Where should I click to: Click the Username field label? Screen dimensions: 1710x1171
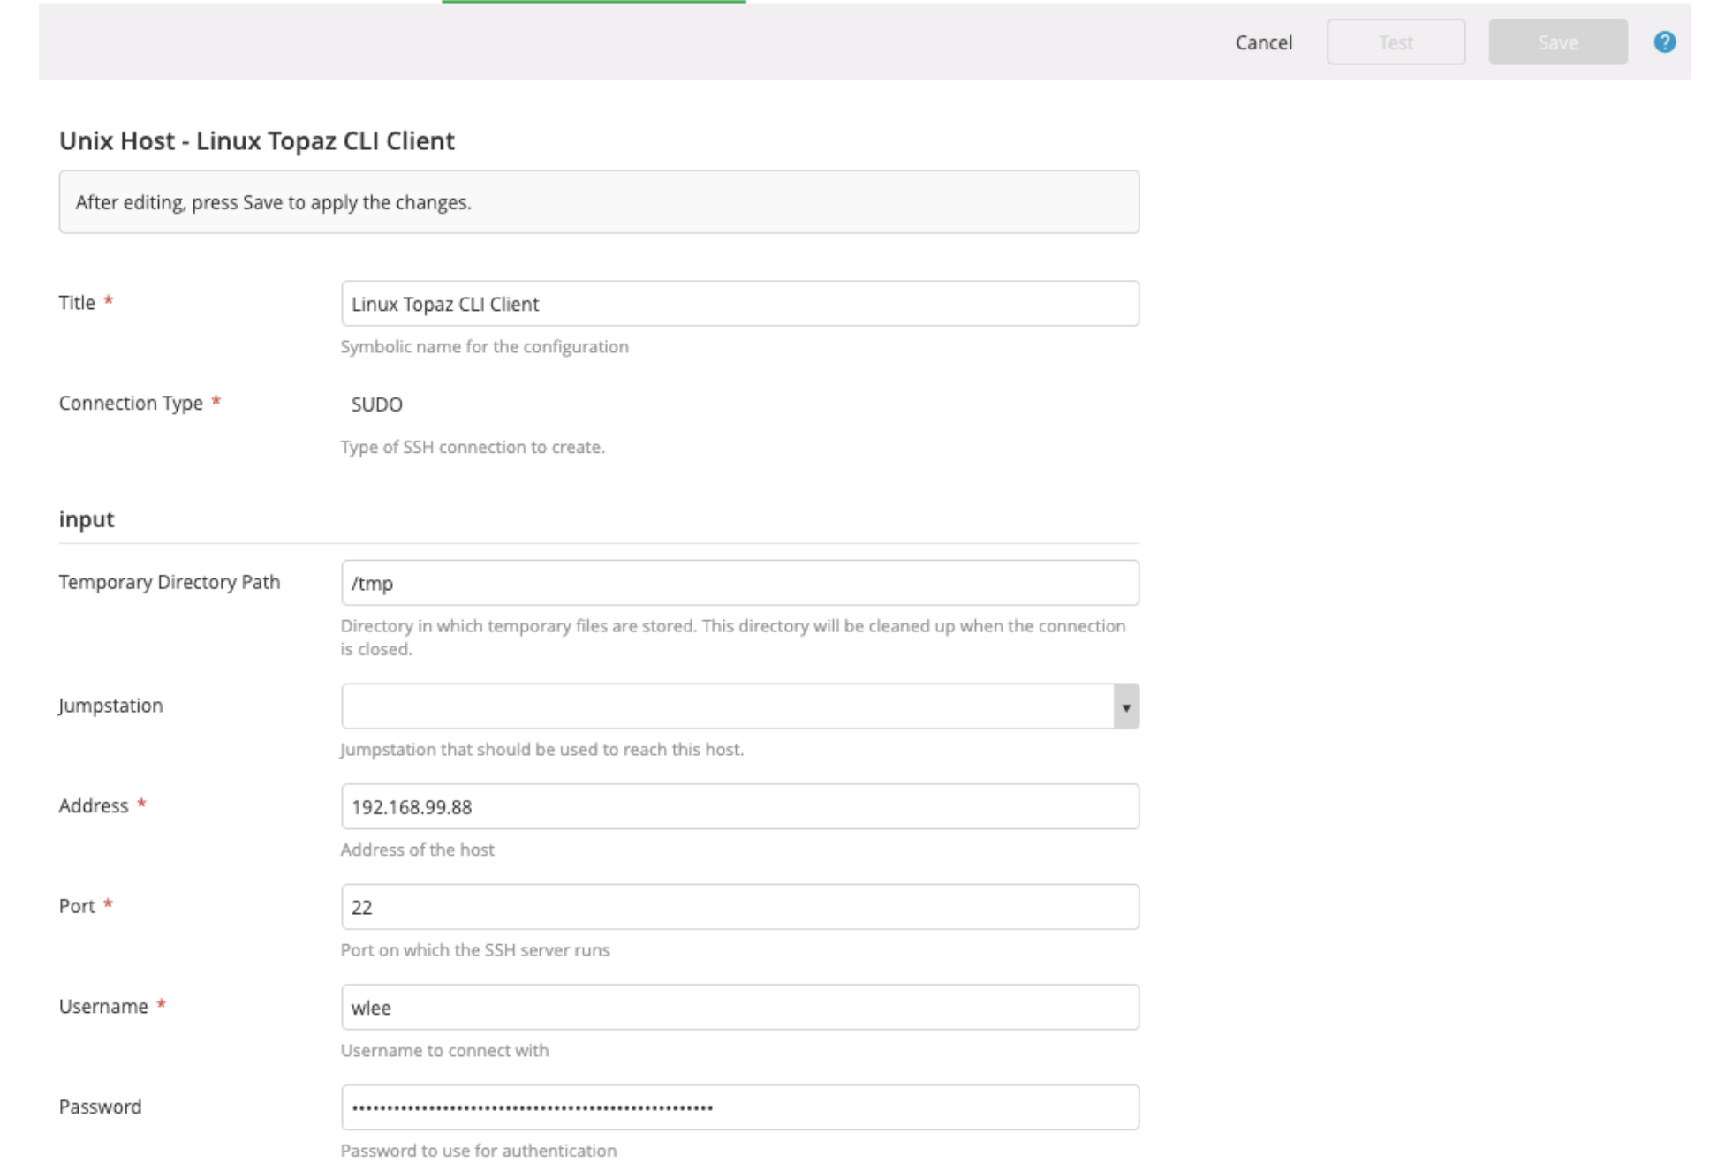[103, 1007]
